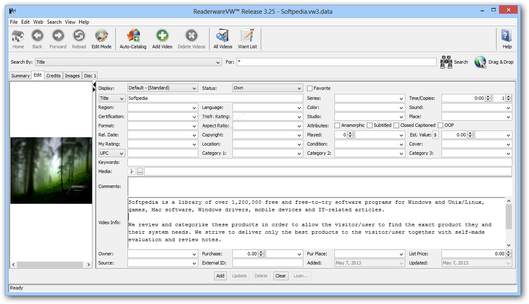Toggle Edit Mode in the toolbar
The width and height of the screenshot is (529, 304).
[101, 39]
